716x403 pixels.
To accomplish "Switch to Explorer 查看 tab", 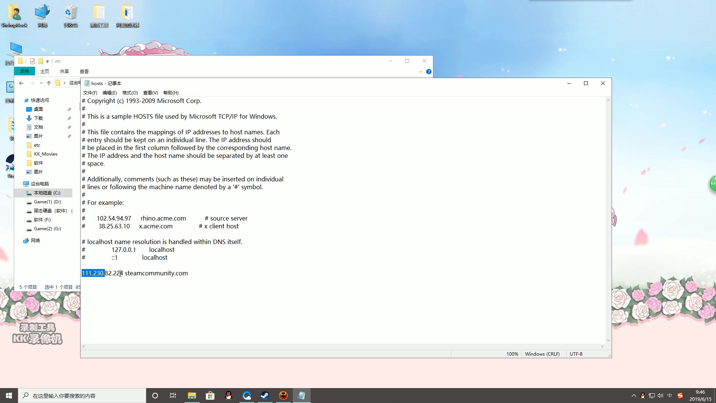I will [84, 71].
